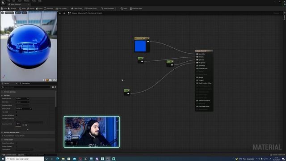Viewport: 286px width, 161px height.
Task: Click the Ambient Occlusion input pin
Action: tap(197, 101)
